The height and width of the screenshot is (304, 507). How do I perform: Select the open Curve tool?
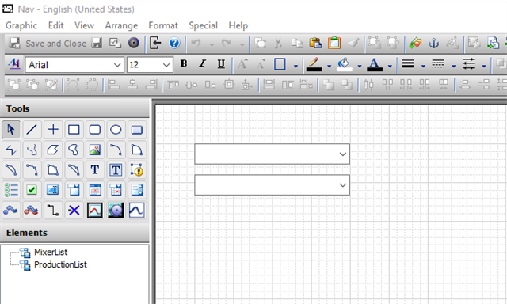32,150
